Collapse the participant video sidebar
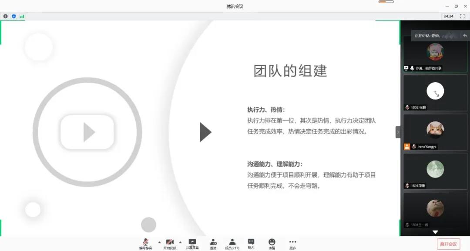Screen dimensions: 470x251 pos(398,132)
